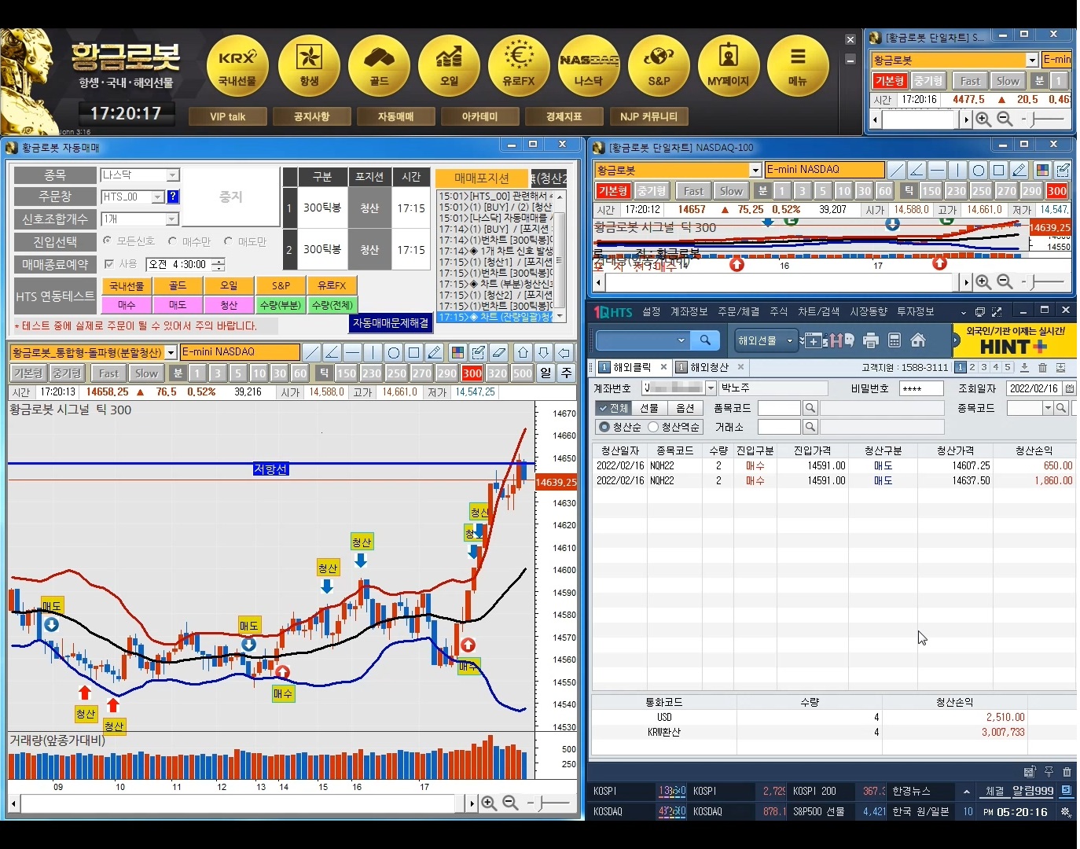Expand strategy dropdown 황금로봇_통합형-돌파형
Image resolution: width=1080 pixels, height=849 pixels.
[171, 352]
